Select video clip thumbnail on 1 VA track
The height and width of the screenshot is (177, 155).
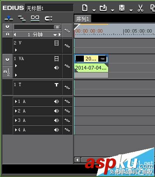coord(91,59)
